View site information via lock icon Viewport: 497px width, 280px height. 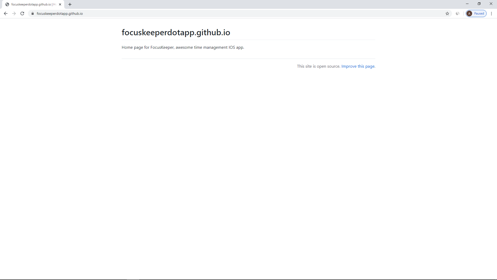click(x=33, y=13)
